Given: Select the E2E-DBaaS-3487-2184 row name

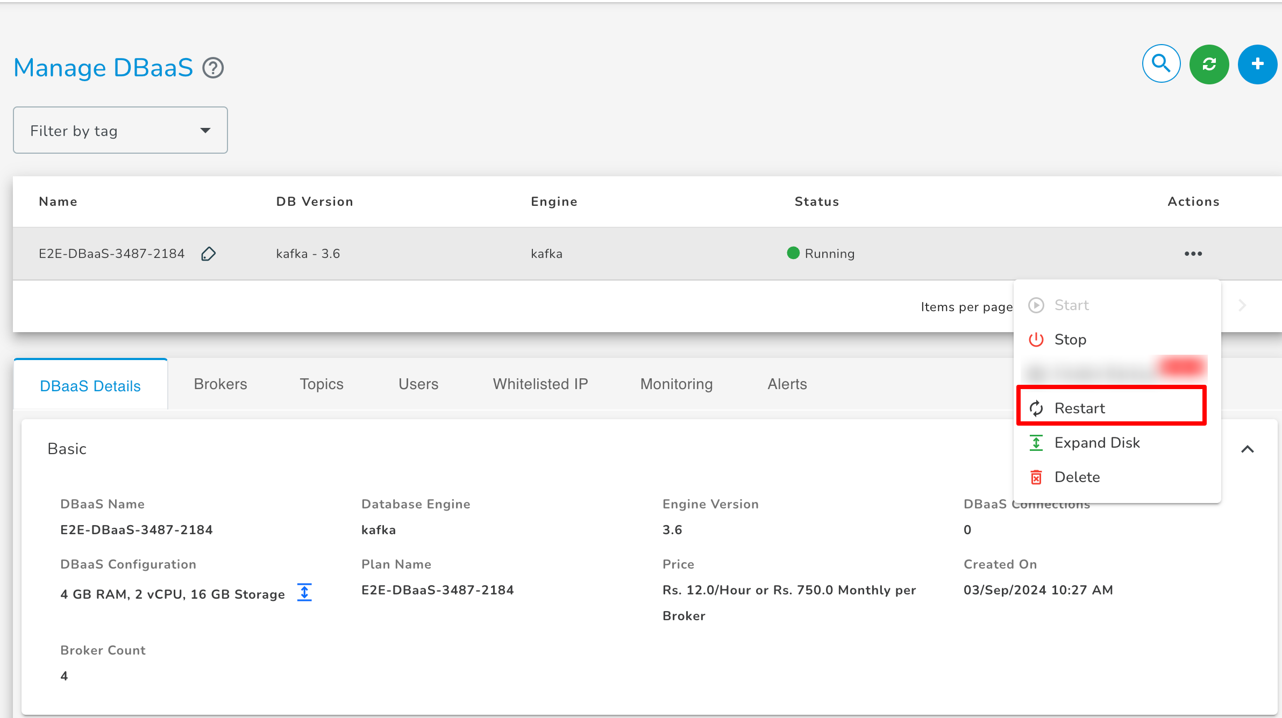Looking at the screenshot, I should tap(112, 254).
